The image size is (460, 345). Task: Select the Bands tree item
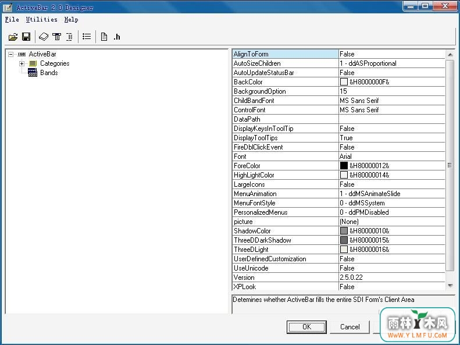pos(49,73)
